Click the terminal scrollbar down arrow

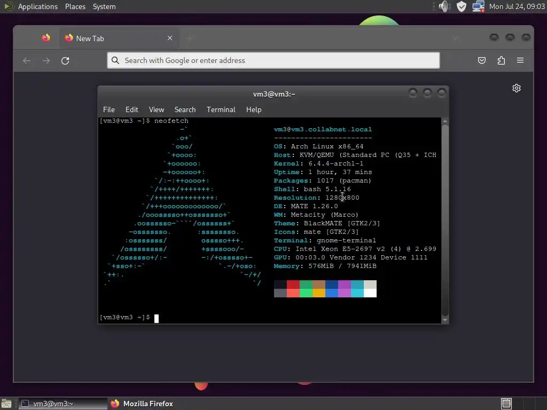pos(445,320)
